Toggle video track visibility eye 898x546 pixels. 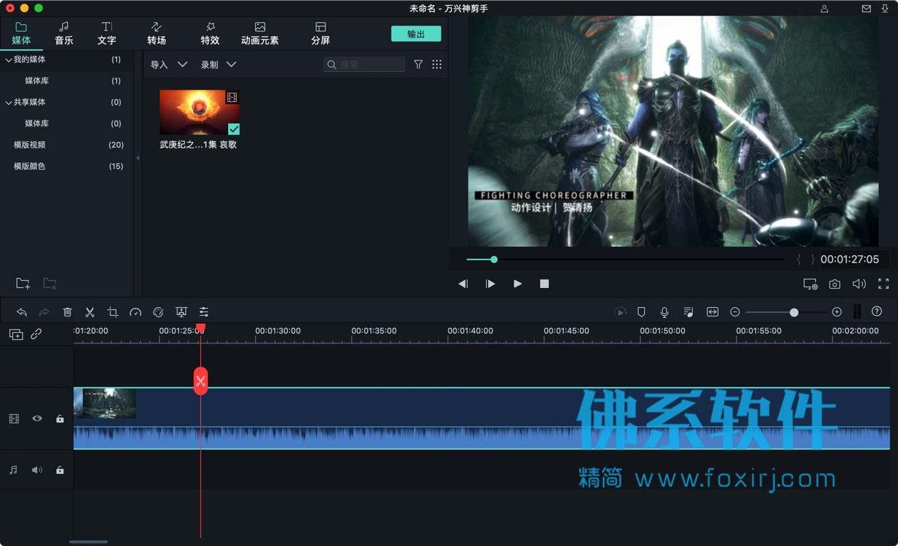click(x=37, y=419)
